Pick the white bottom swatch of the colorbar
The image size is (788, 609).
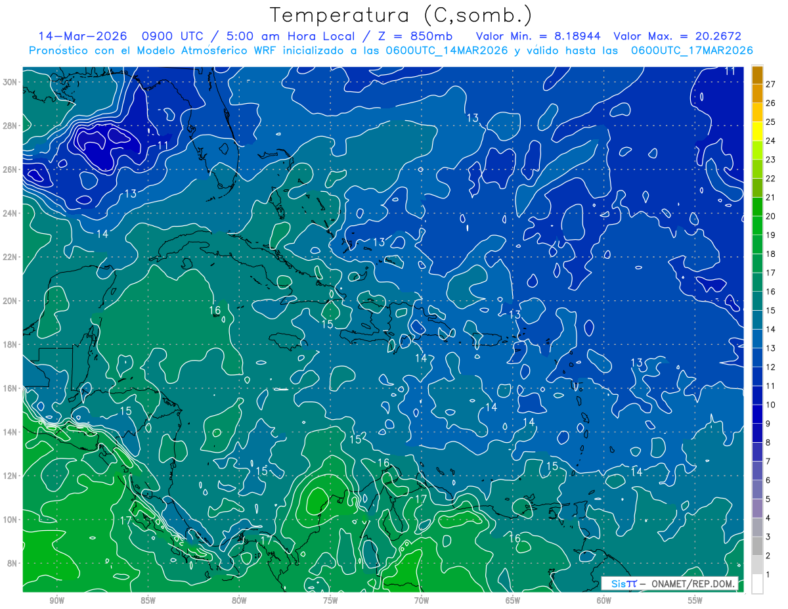pyautogui.click(x=757, y=584)
